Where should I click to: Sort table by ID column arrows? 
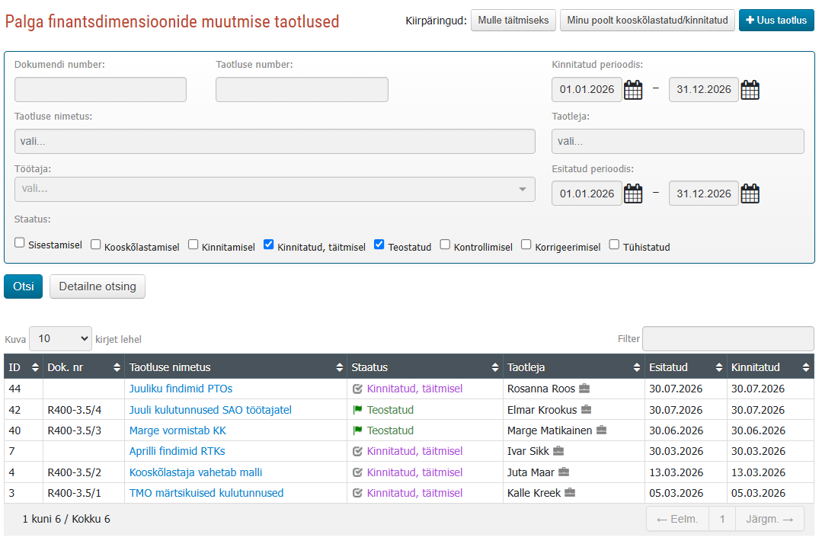pos(35,367)
